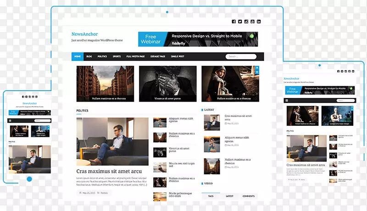Open Morbi pellentesque odio enim post
Viewport: 367px width, 211px height.
click(180, 195)
